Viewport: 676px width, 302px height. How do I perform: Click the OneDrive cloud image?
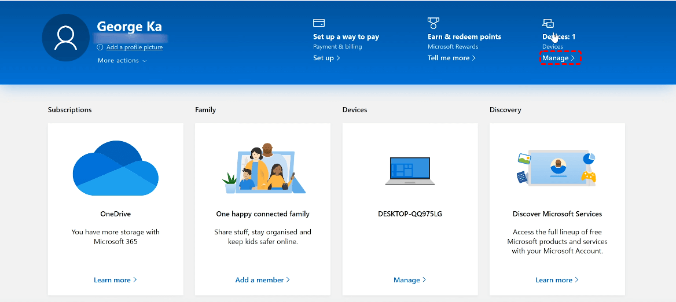click(x=116, y=168)
